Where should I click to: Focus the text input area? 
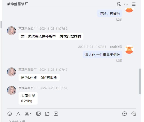(72, 121)
